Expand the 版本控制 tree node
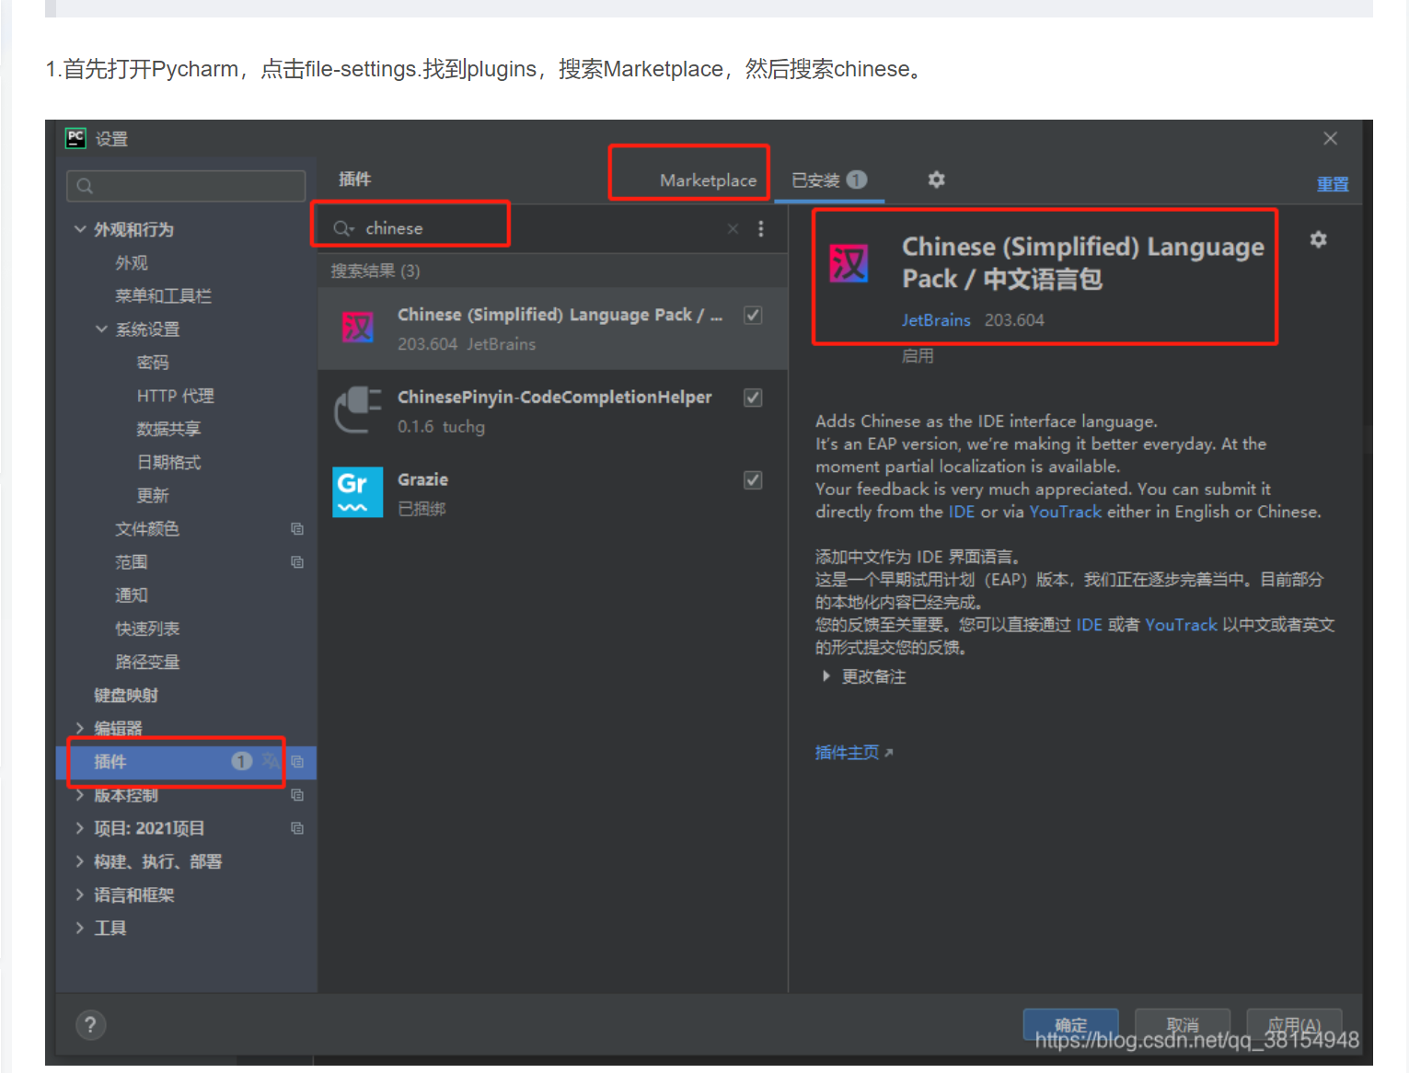 pyautogui.click(x=80, y=794)
